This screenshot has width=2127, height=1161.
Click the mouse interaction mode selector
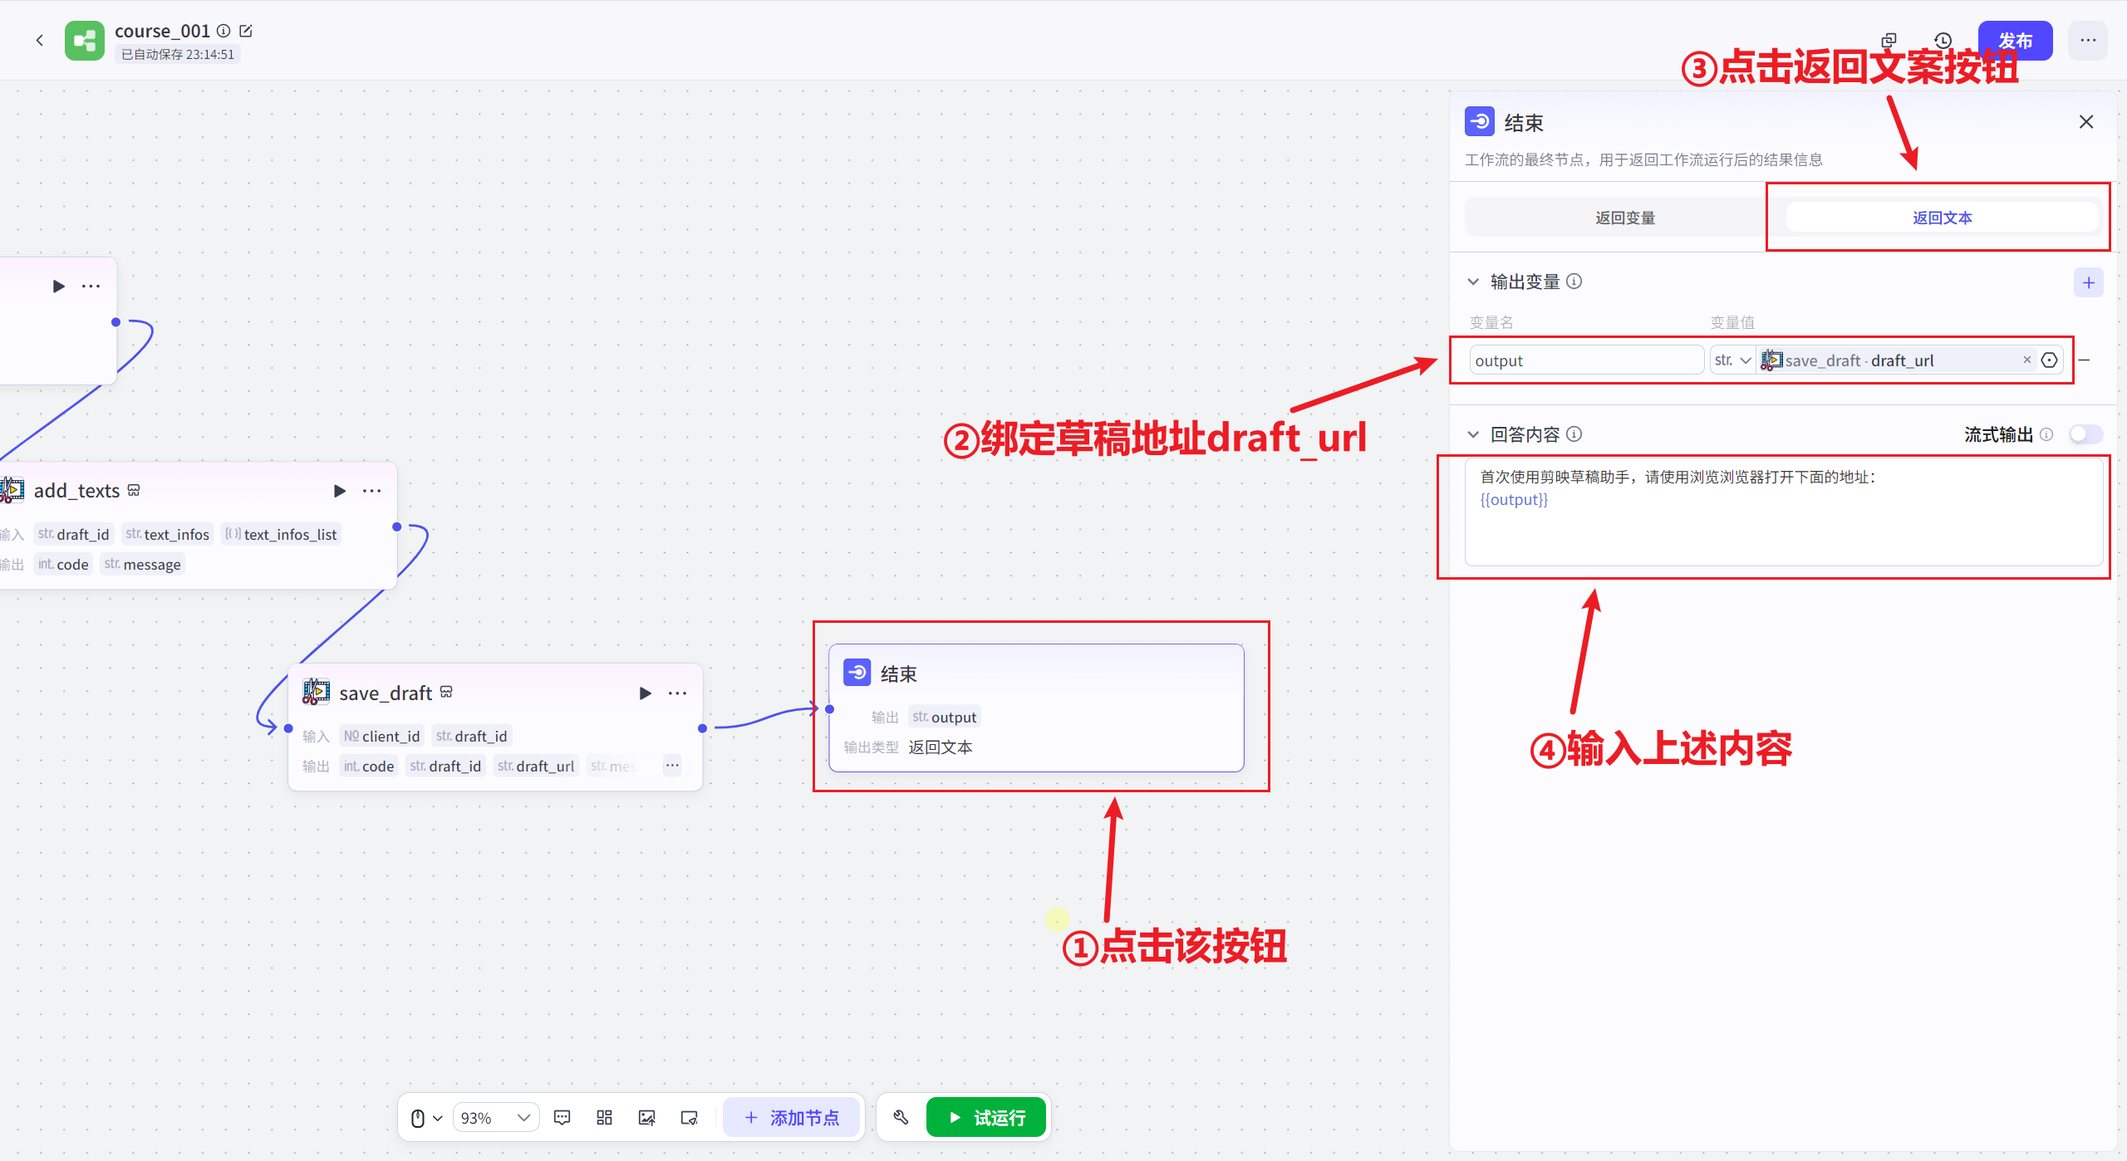click(x=424, y=1117)
